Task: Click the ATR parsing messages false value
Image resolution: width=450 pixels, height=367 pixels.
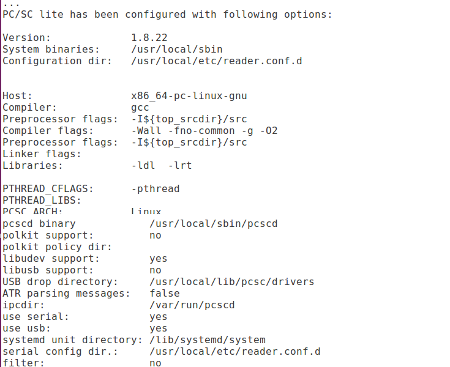Action: coord(164,294)
